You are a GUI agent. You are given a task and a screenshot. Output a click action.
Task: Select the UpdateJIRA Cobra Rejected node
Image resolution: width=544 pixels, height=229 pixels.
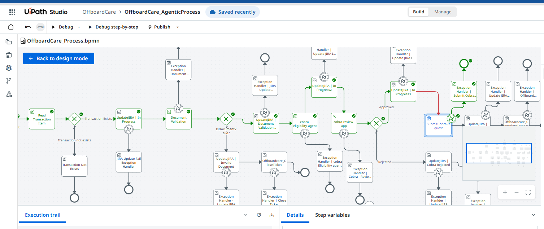(438, 162)
